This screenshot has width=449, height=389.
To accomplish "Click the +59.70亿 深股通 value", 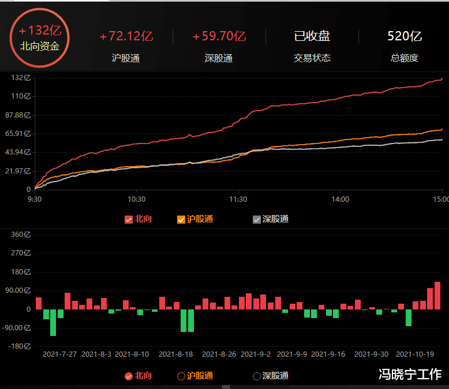I will pyautogui.click(x=219, y=36).
